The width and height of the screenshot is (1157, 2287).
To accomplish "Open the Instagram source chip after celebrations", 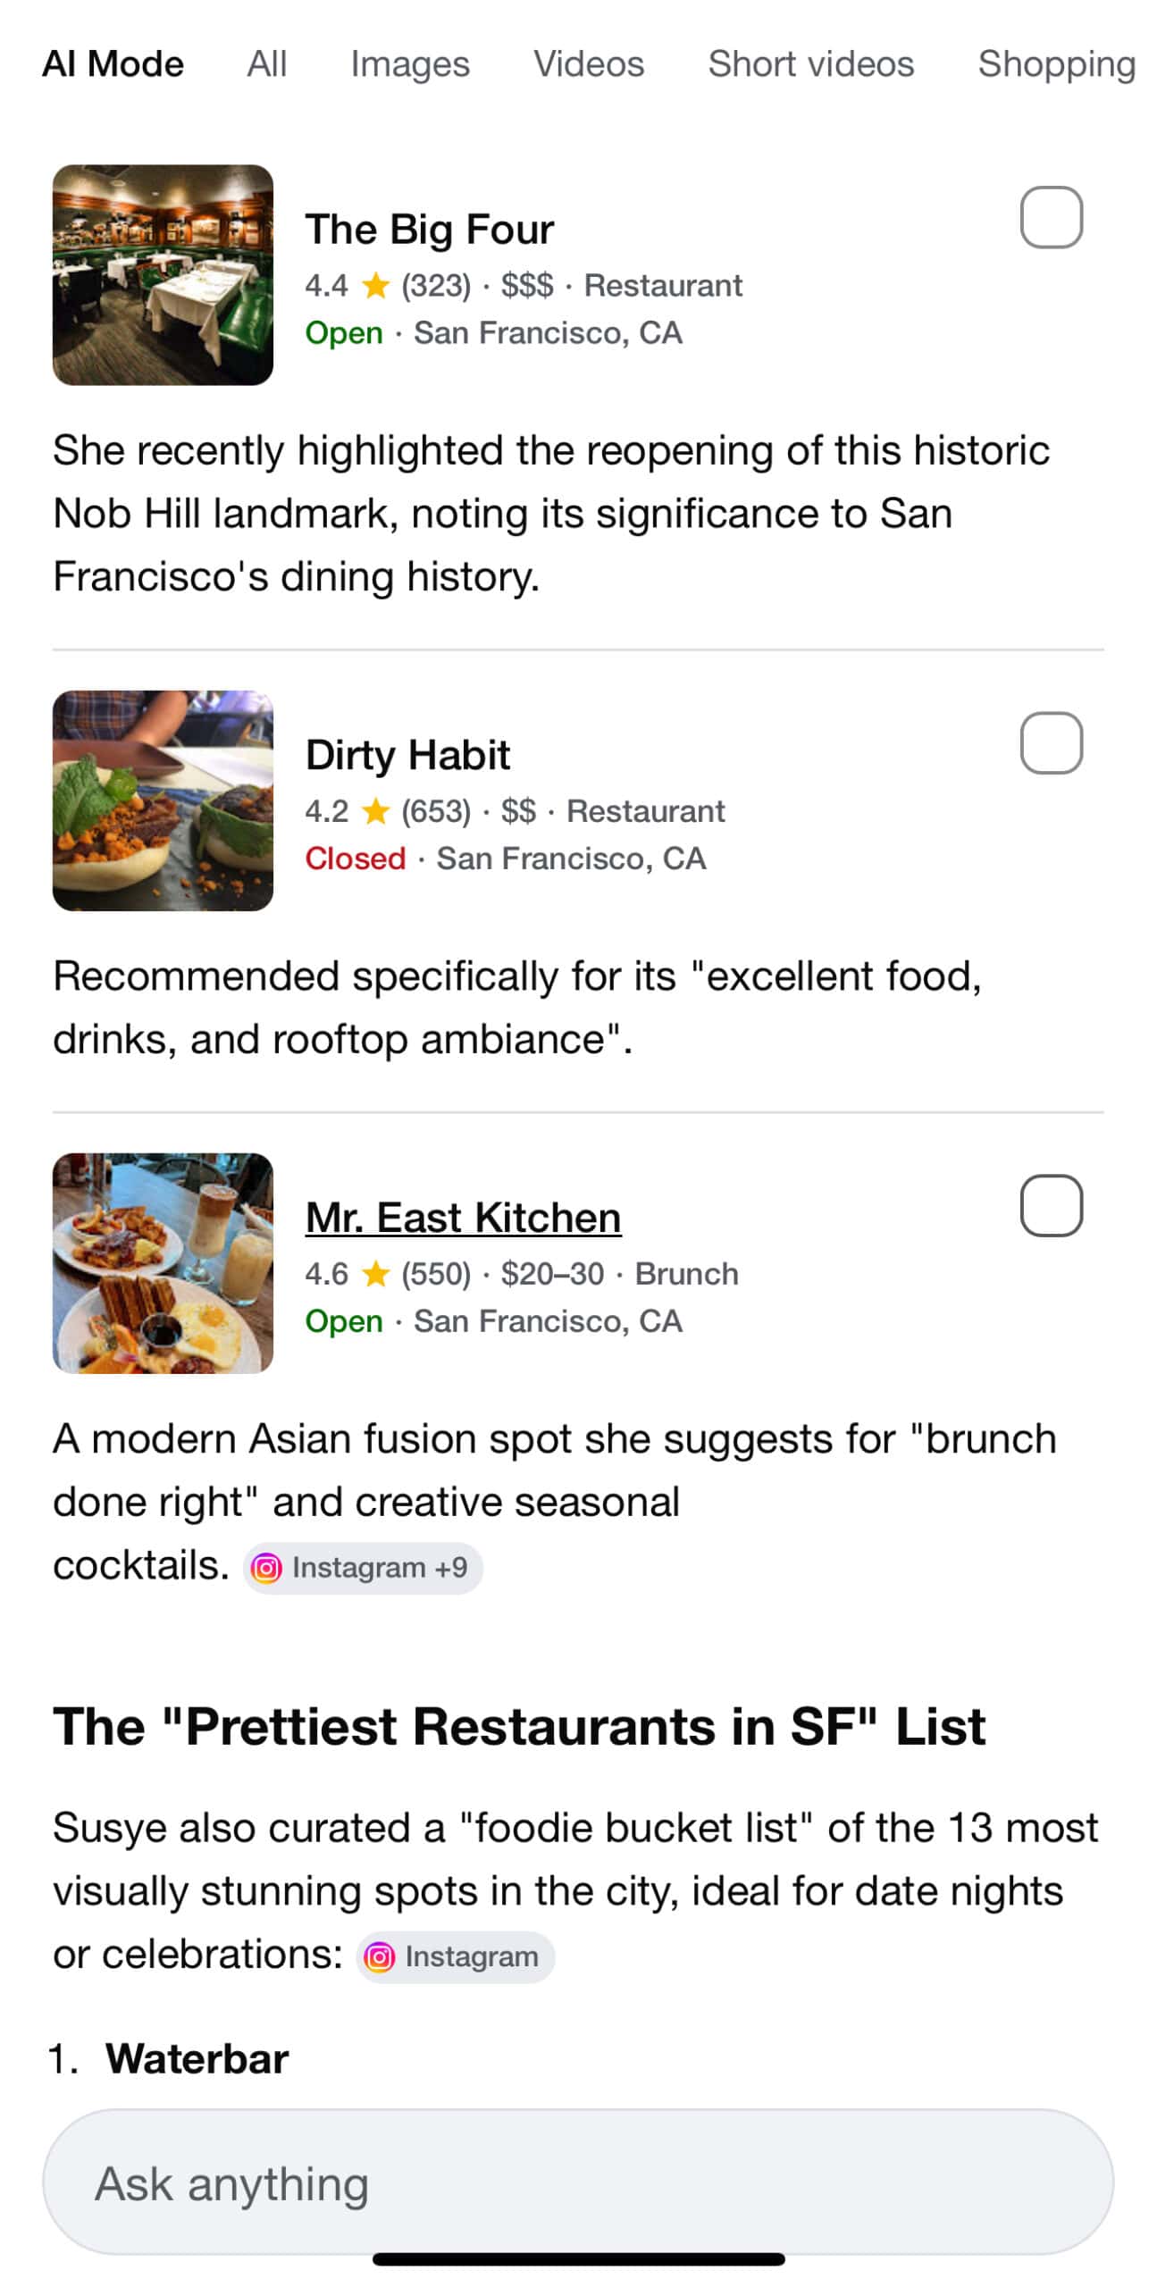I will tap(456, 1956).
